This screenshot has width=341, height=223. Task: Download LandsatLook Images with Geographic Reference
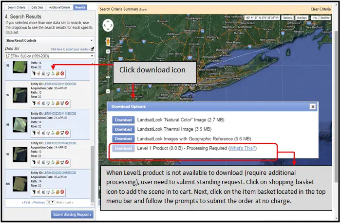(x=123, y=138)
